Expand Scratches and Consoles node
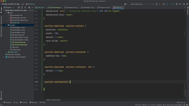This screenshot has height=106, width=189. pyautogui.click(x=4, y=57)
